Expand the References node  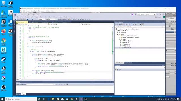click(118, 33)
